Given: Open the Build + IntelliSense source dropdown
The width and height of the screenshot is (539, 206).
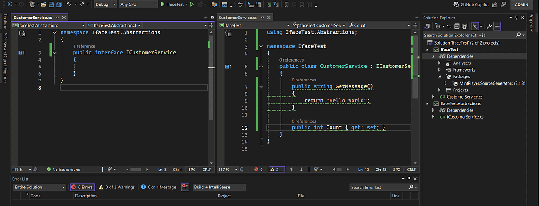Looking at the screenshot, I should click(220, 187).
